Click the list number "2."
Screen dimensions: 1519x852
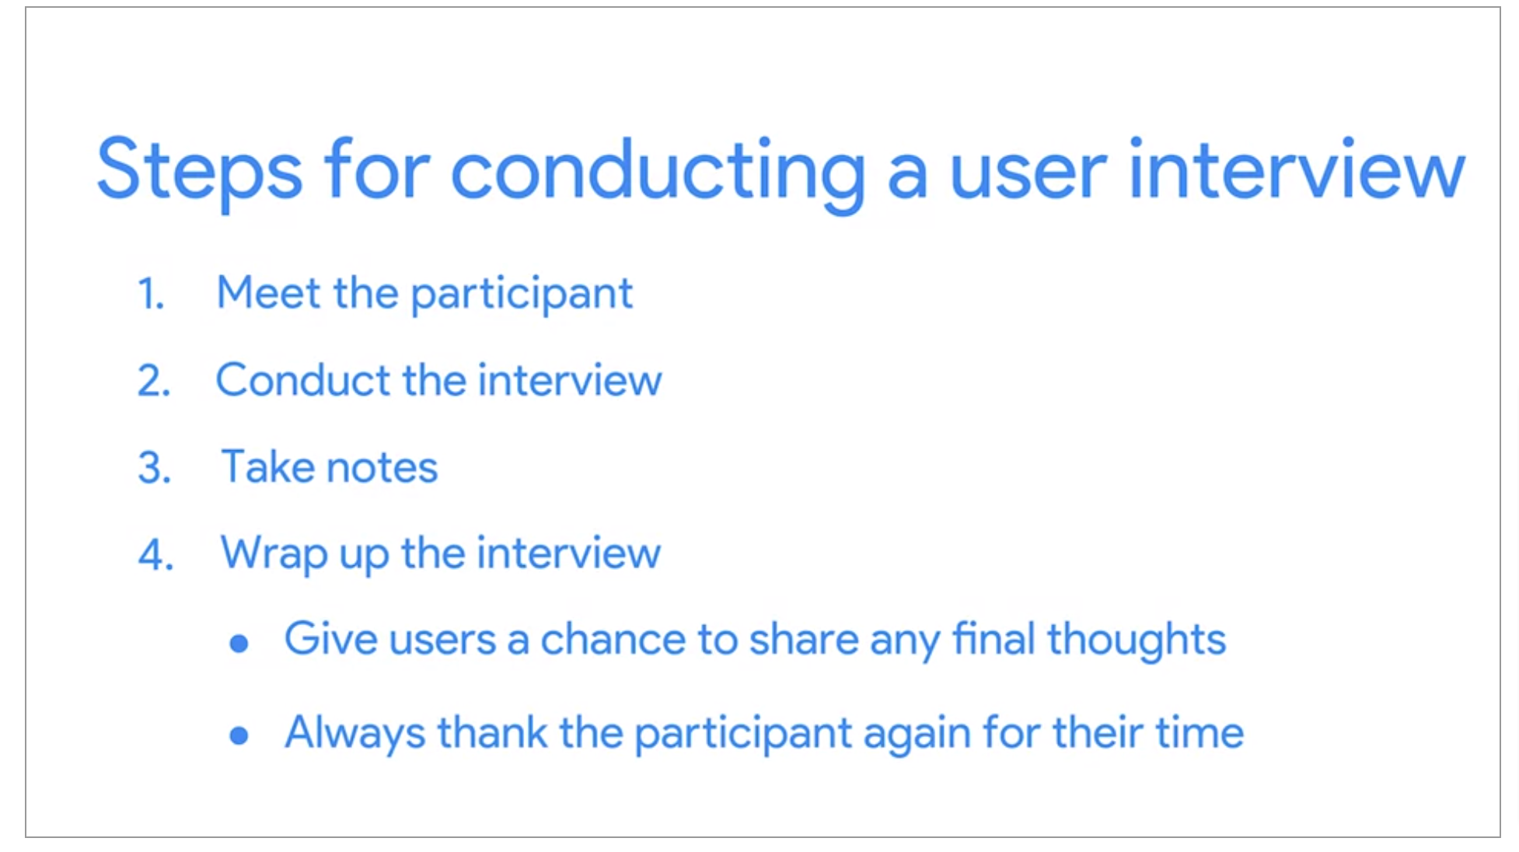(x=154, y=382)
